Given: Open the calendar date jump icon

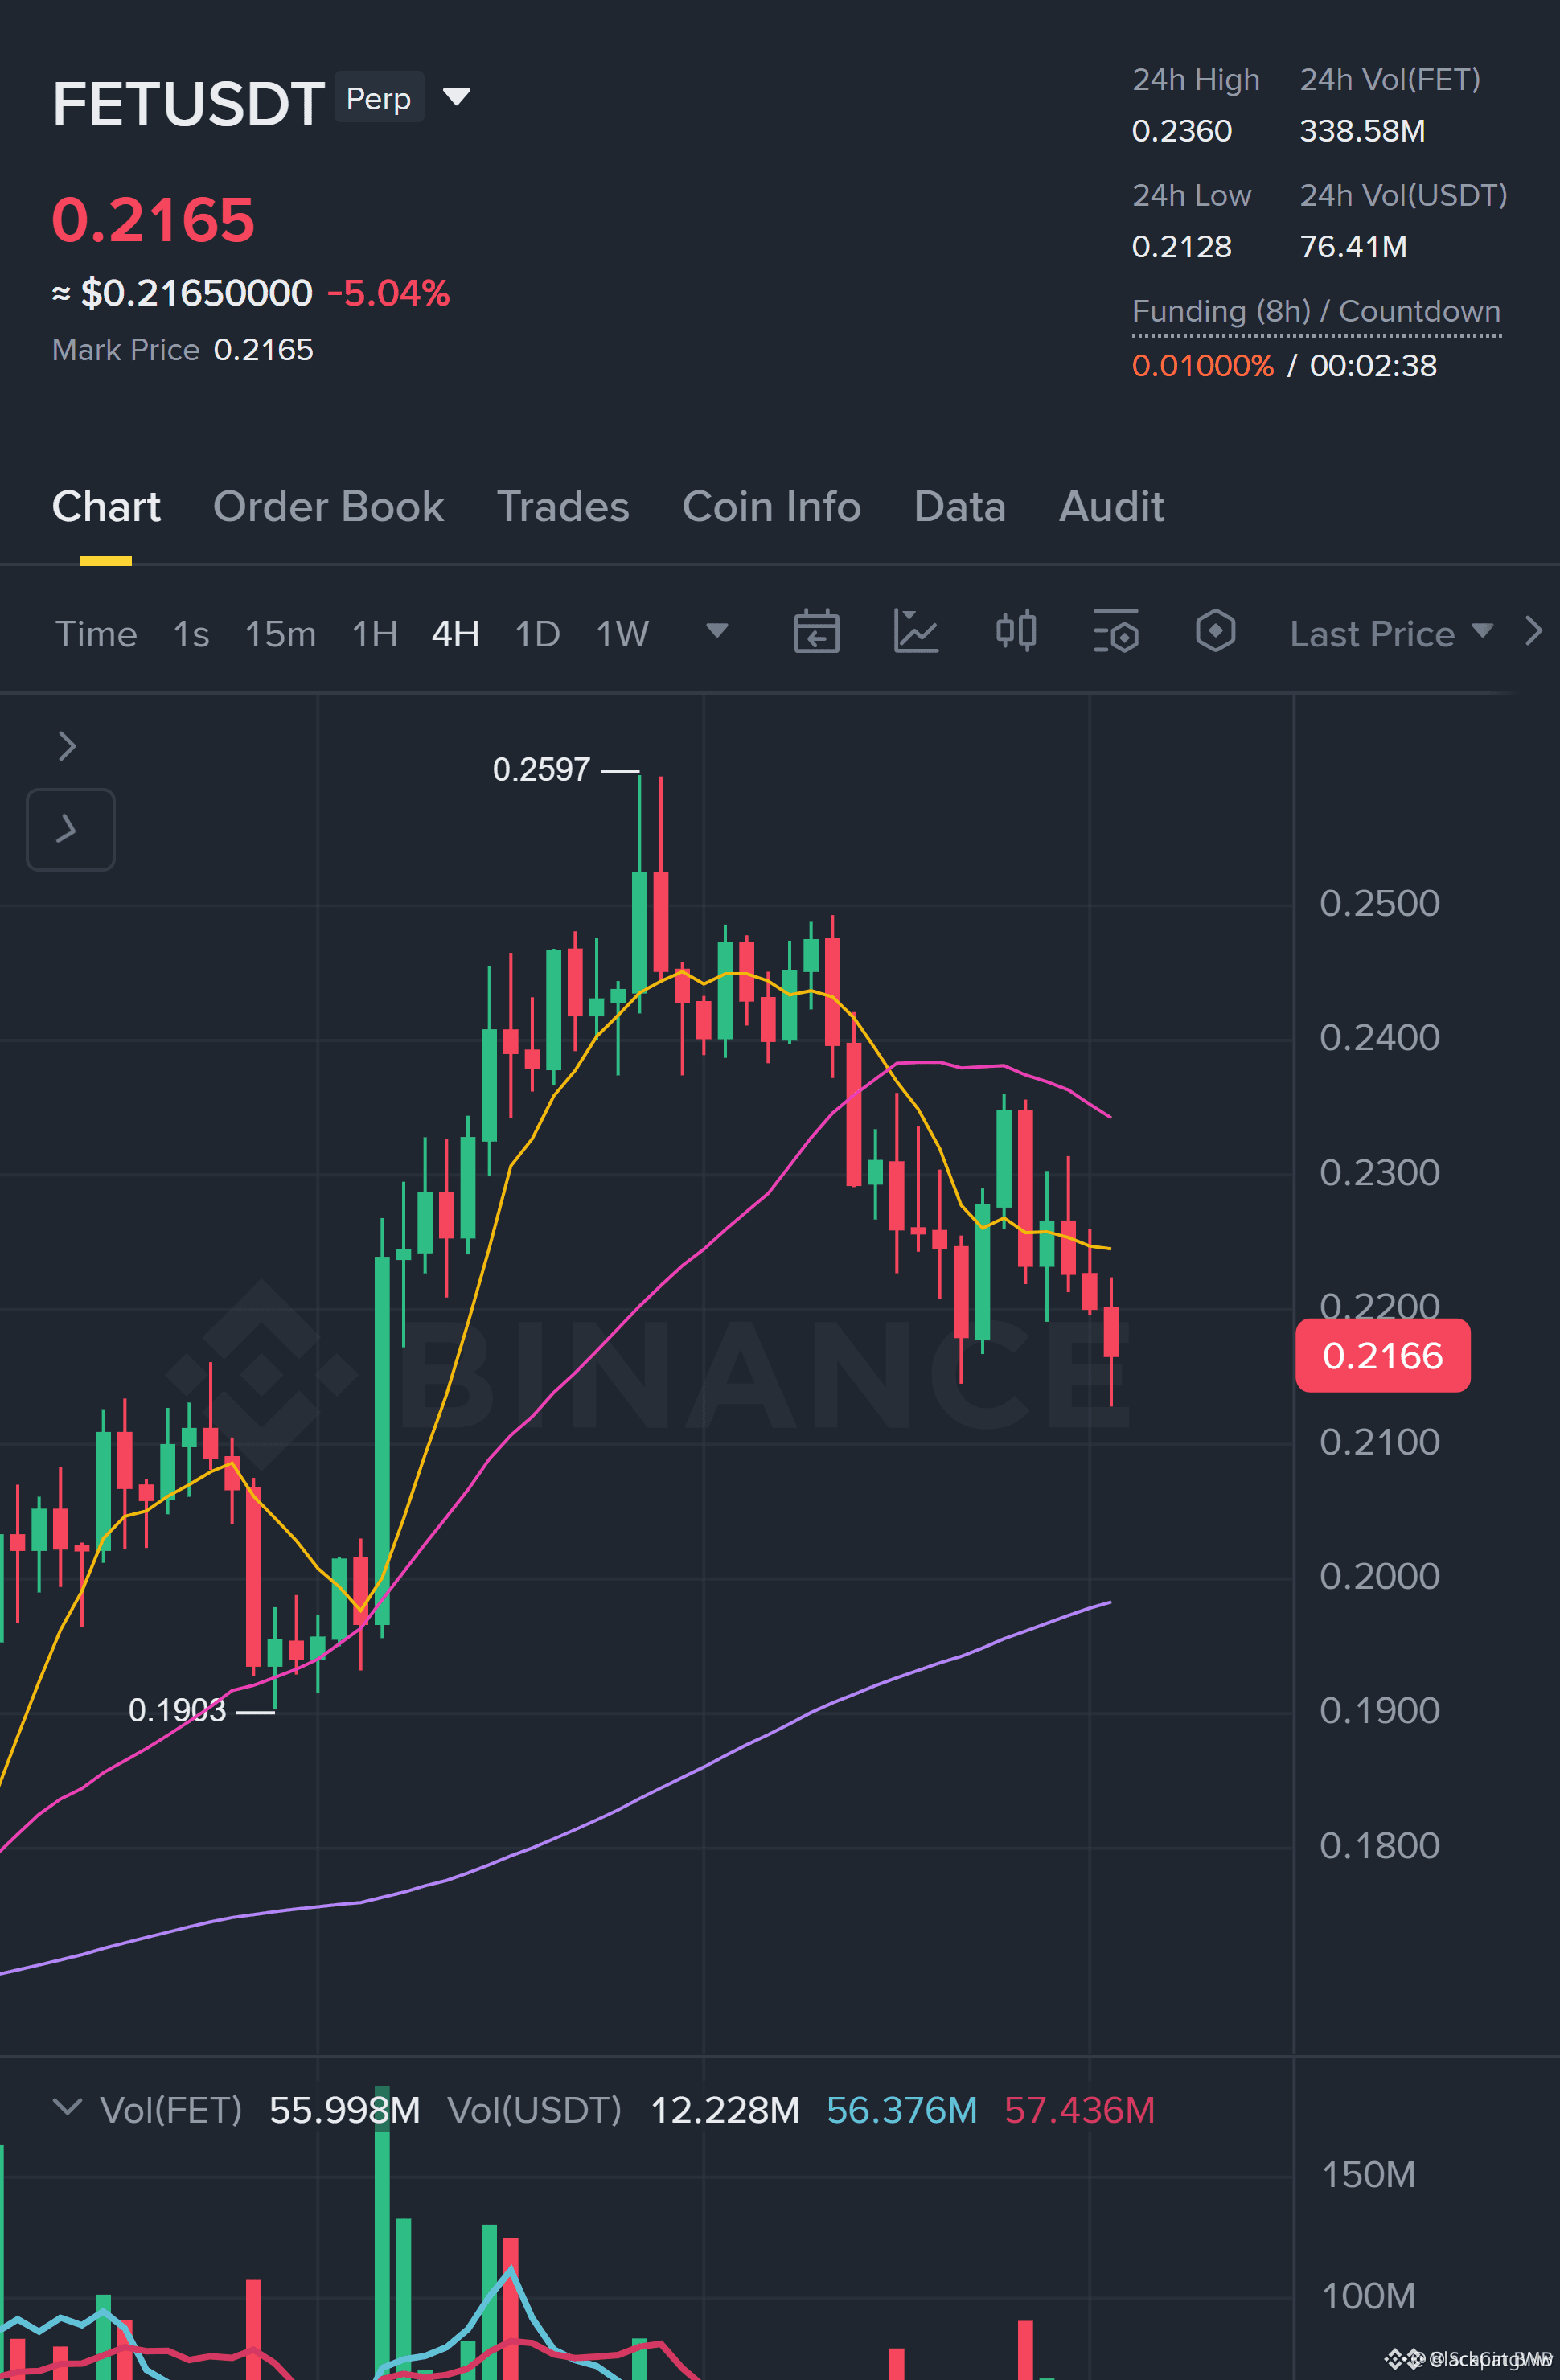Looking at the screenshot, I should (x=816, y=632).
